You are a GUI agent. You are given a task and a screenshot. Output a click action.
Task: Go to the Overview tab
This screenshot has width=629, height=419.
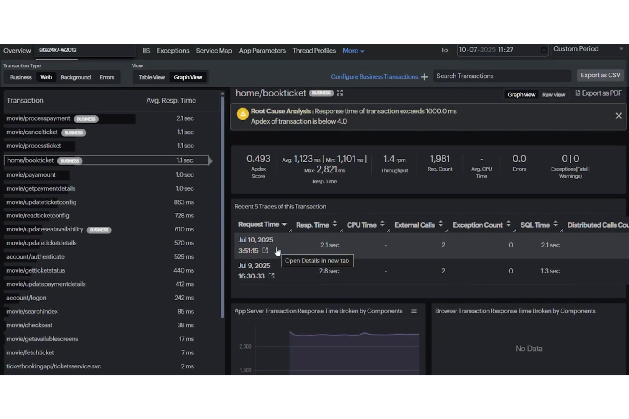point(17,51)
